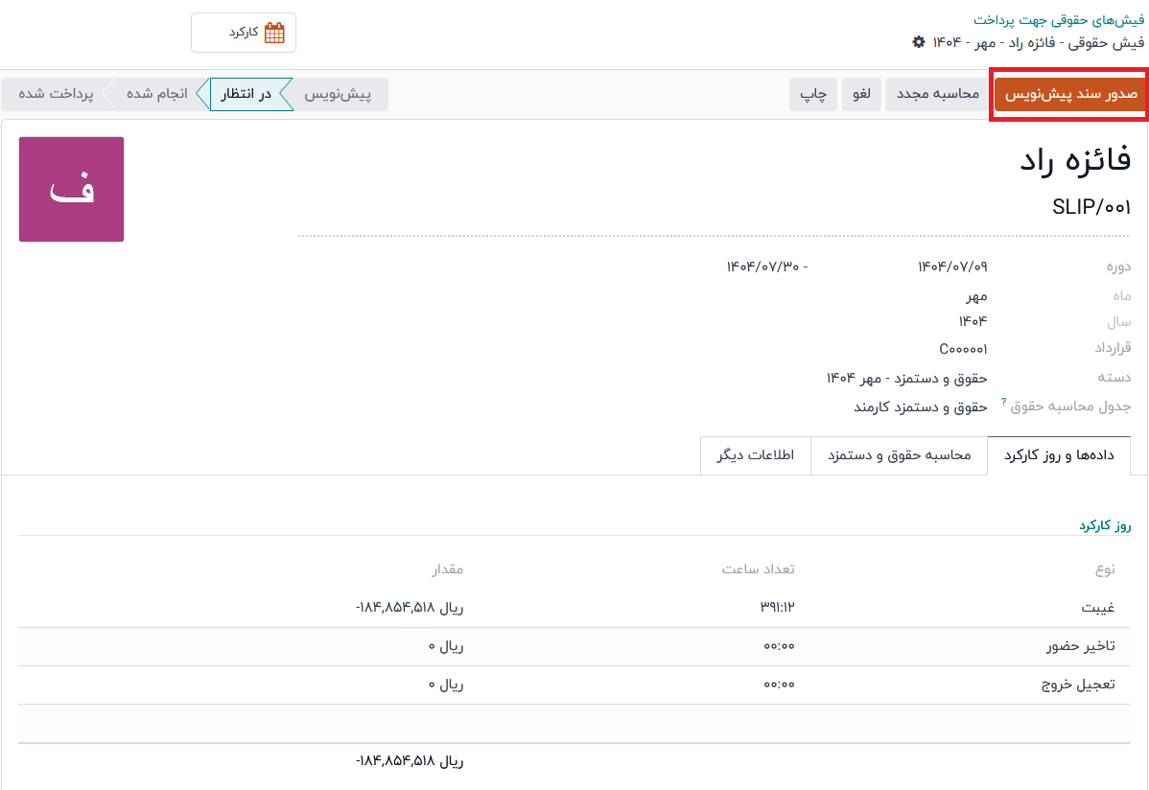Viewport: 1149px width, 790px height.
Task: Click the gear settings icon beside the payslip title
Action: [919, 42]
